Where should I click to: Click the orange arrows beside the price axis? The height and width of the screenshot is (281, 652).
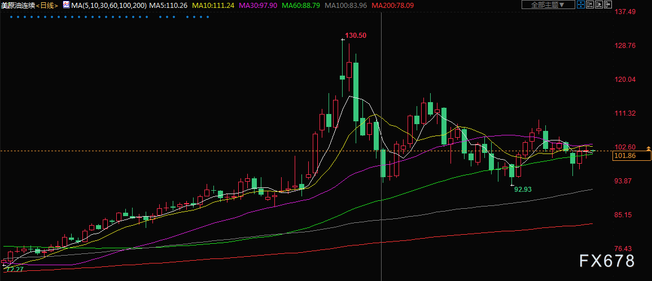[x=648, y=149]
